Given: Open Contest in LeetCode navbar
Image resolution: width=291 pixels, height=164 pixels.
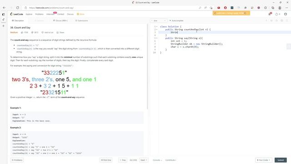Looking at the screenshot, I should [60, 14].
